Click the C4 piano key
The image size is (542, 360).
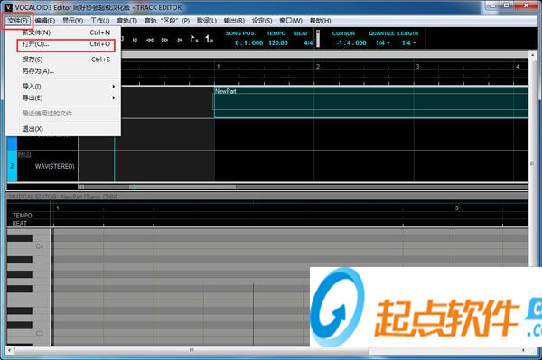coord(29,246)
